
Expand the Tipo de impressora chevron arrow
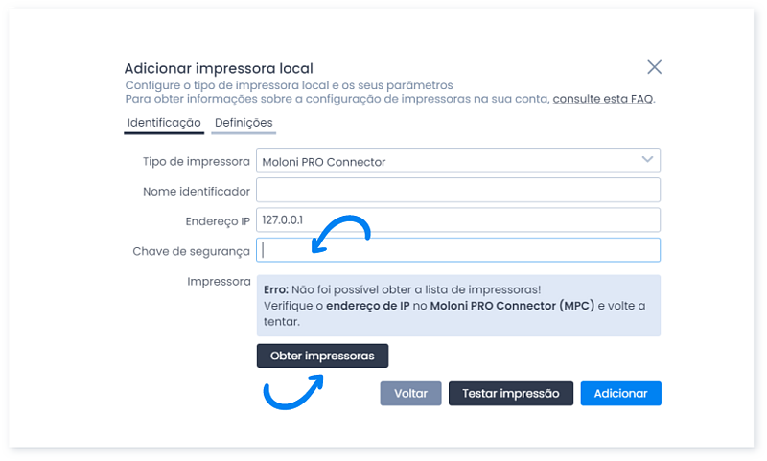tap(647, 160)
